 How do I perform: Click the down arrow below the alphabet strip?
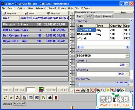coord(72,91)
